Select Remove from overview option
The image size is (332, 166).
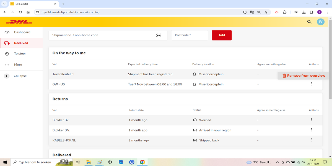coord(304,76)
